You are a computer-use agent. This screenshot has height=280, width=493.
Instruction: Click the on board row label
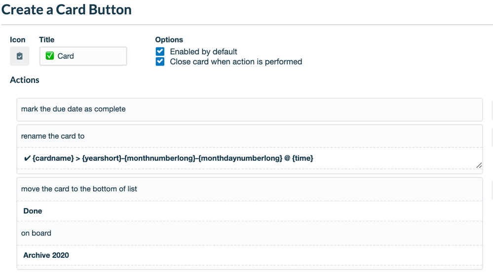click(x=36, y=233)
